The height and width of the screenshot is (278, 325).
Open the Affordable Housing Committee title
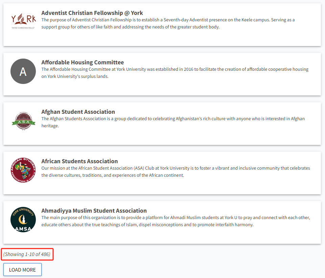pyautogui.click(x=83, y=62)
